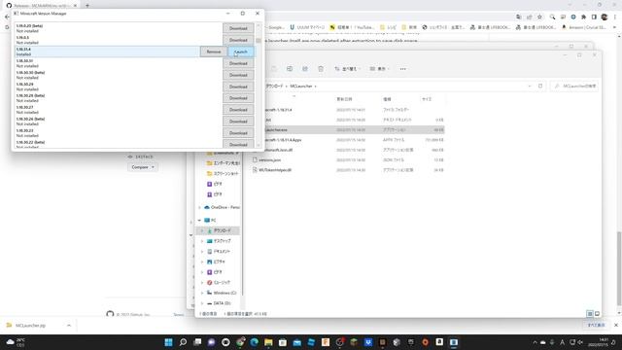Select the WUTokenHelper.dll file
Image resolution: width=622 pixels, height=350 pixels.
tap(275, 170)
